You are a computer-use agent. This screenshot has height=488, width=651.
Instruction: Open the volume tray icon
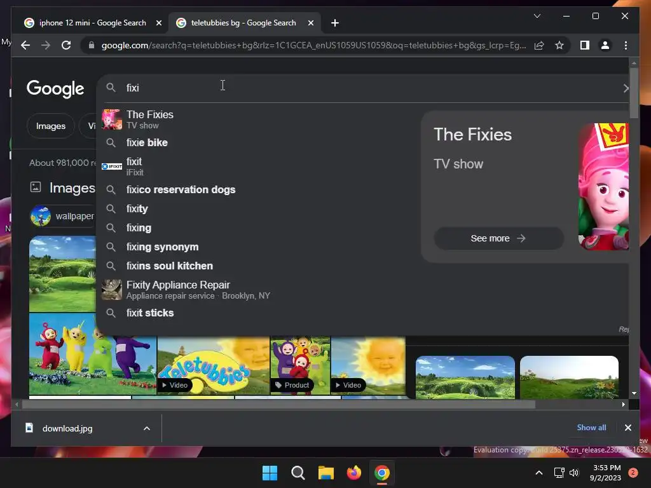point(574,473)
